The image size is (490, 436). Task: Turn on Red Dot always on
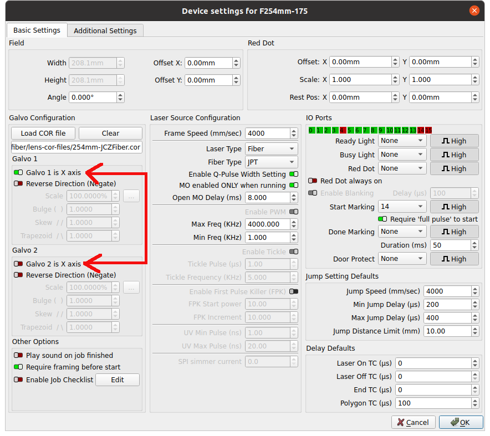(314, 179)
